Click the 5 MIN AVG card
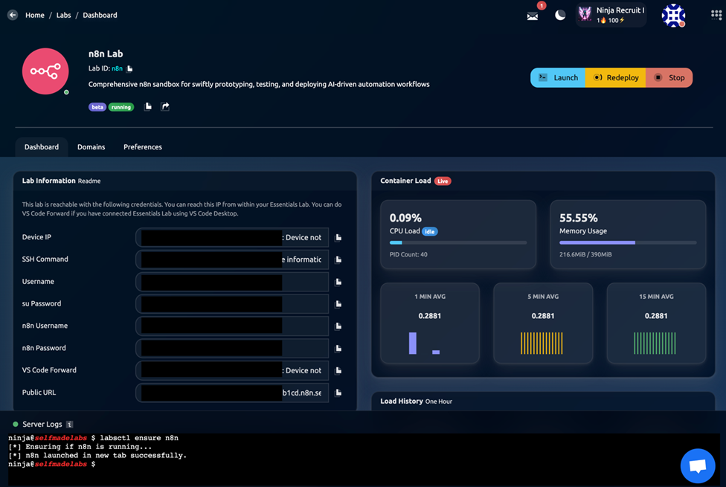 coord(543,323)
